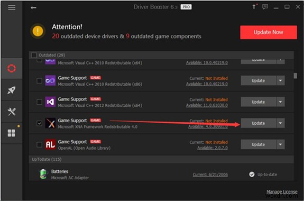Click the driver list scrollbar thumb

tap(295, 76)
